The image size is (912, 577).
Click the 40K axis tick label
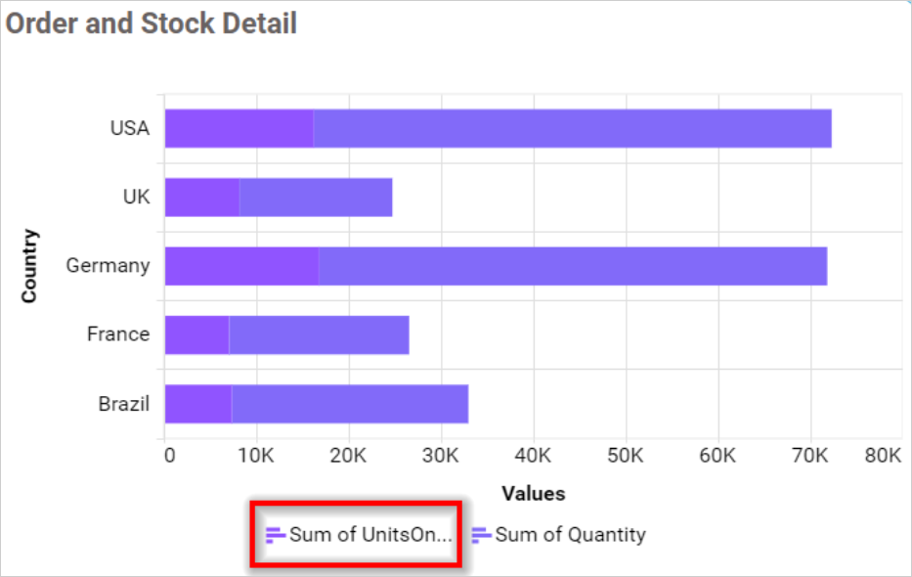click(x=532, y=455)
